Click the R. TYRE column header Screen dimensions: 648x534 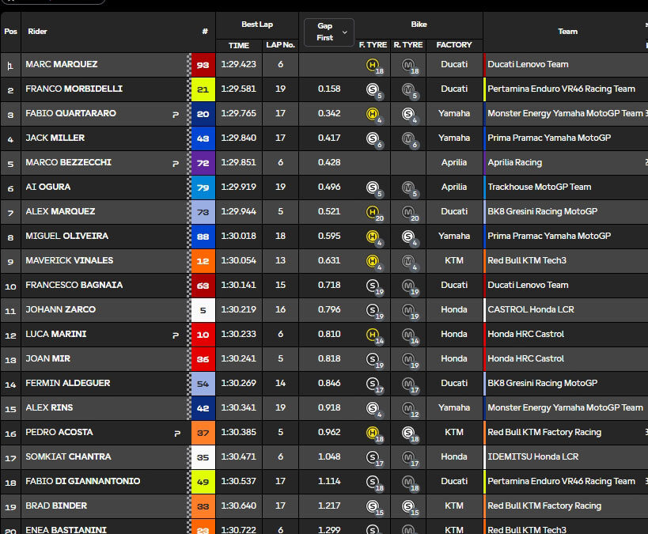(x=408, y=44)
